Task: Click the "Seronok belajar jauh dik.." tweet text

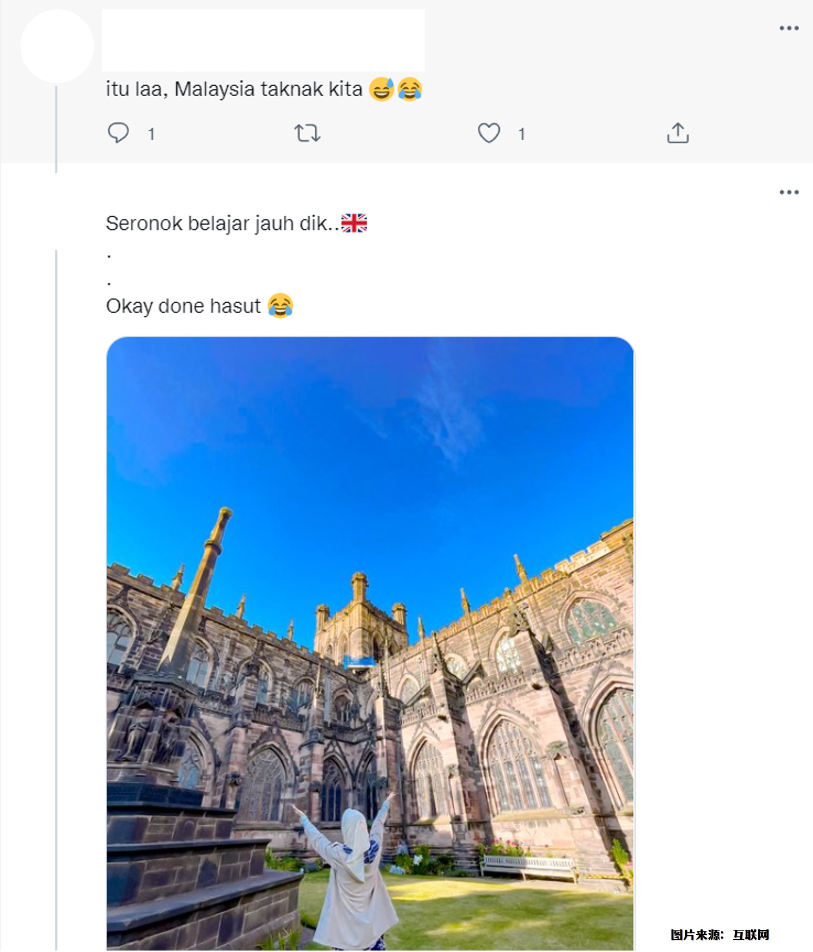Action: pyautogui.click(x=222, y=224)
